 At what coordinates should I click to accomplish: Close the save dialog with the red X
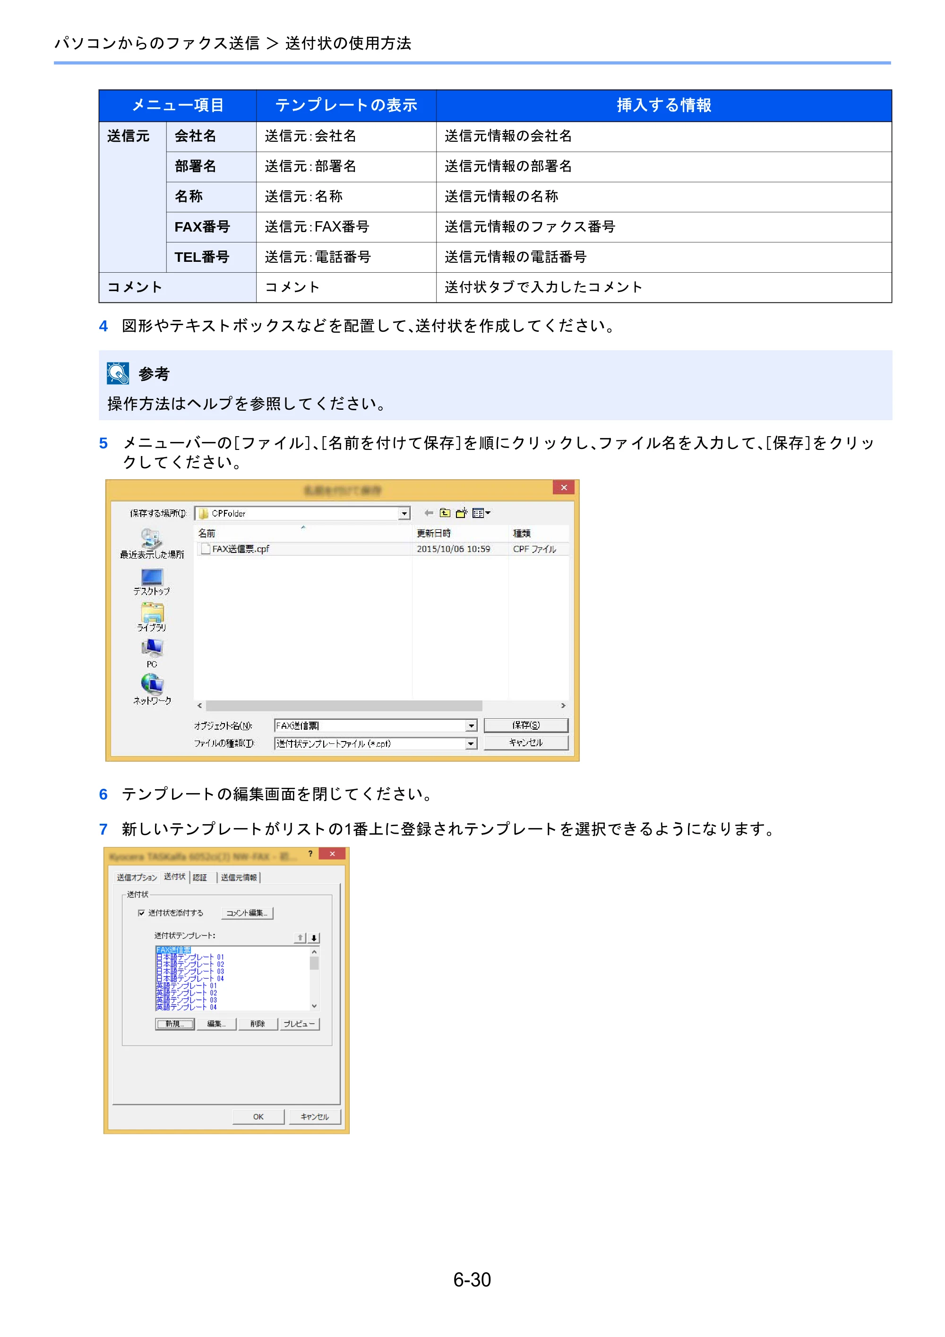click(564, 487)
